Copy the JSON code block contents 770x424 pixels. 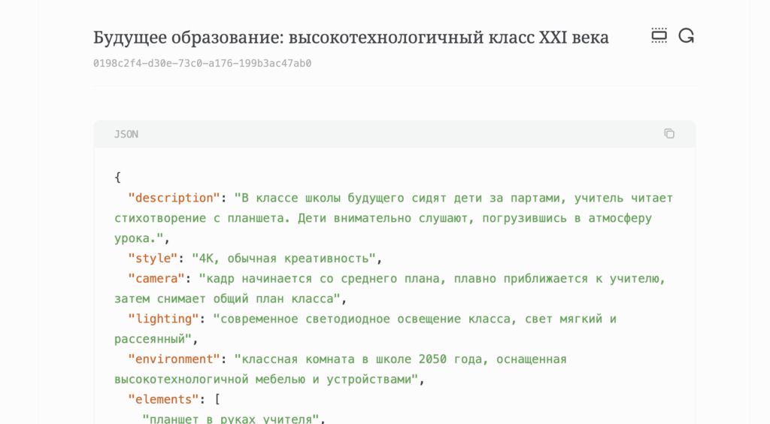(668, 134)
